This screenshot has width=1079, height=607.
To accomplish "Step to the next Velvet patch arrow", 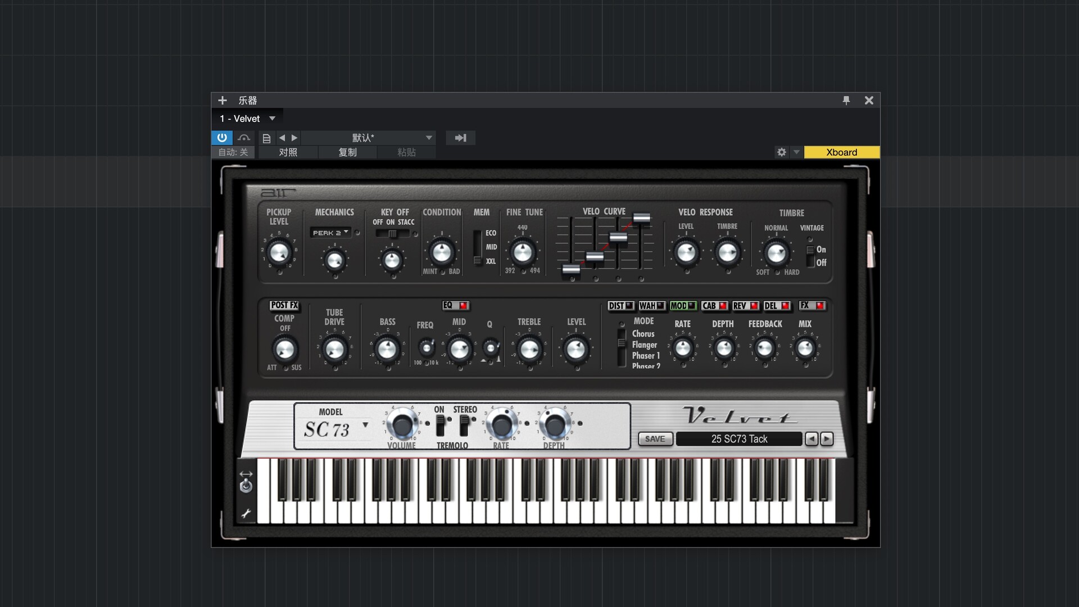I will coord(826,439).
